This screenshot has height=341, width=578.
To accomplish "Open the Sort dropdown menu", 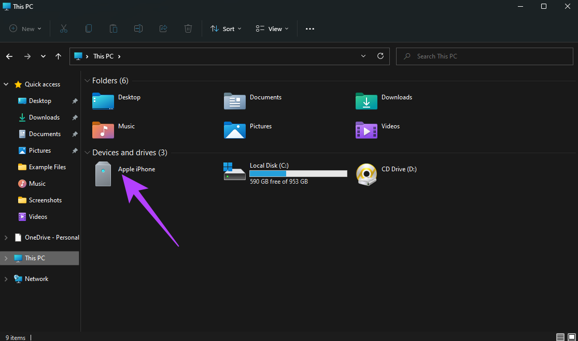I will [225, 28].
